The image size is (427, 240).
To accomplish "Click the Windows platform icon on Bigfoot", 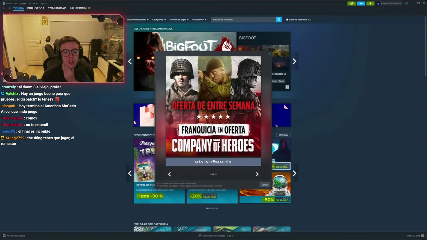I will (287, 87).
